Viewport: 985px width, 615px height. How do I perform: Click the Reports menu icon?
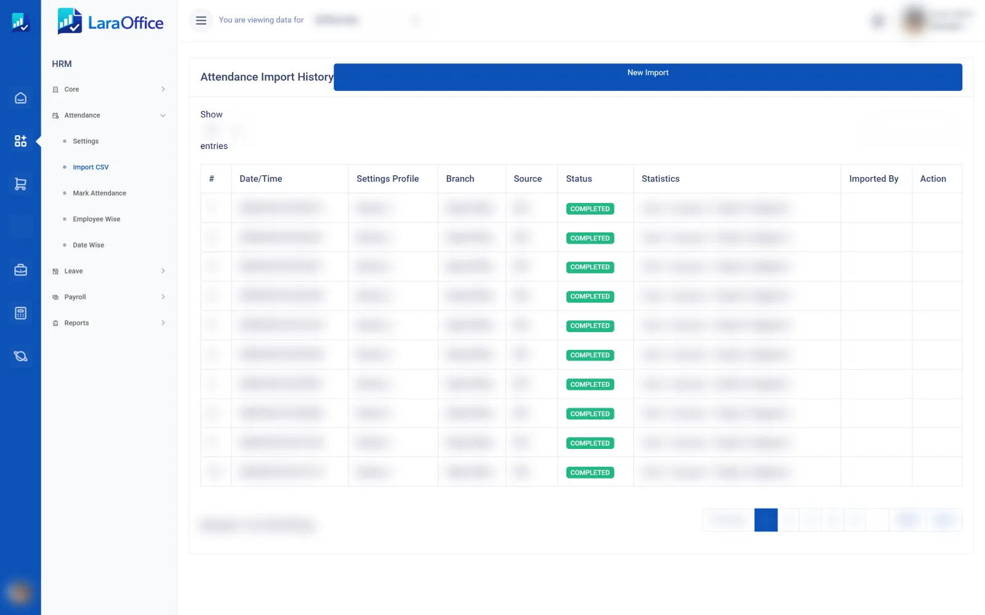(55, 323)
